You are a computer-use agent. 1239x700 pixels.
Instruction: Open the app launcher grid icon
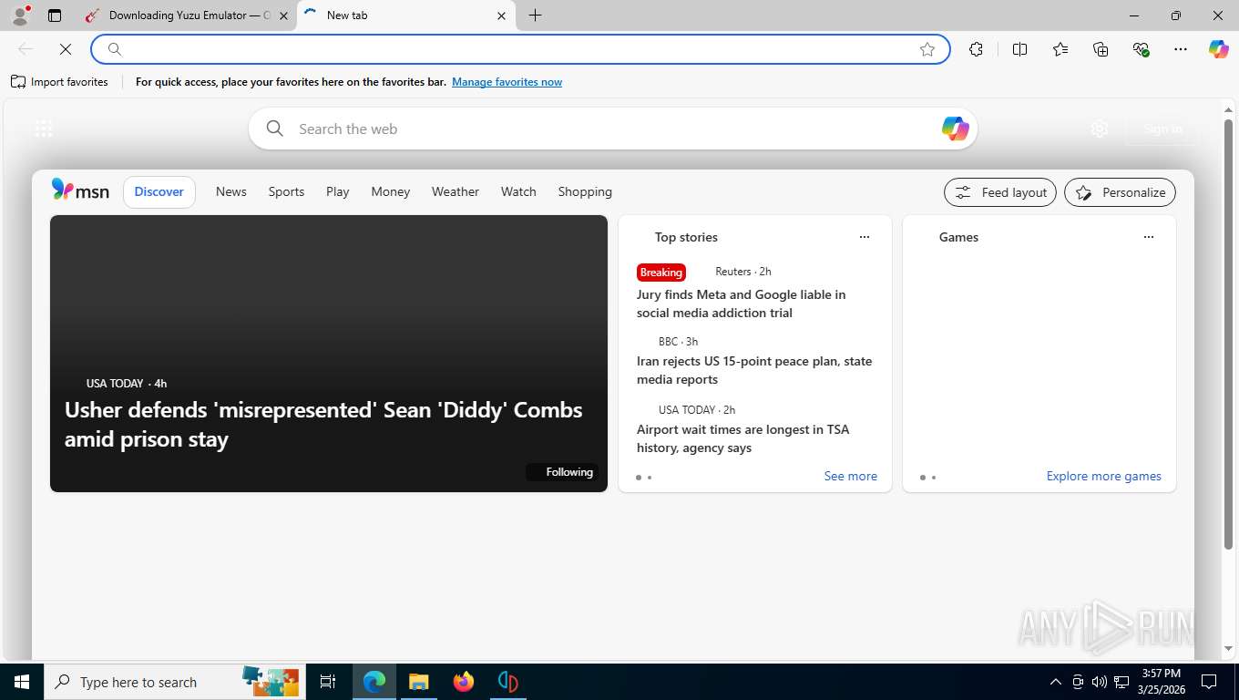click(44, 129)
